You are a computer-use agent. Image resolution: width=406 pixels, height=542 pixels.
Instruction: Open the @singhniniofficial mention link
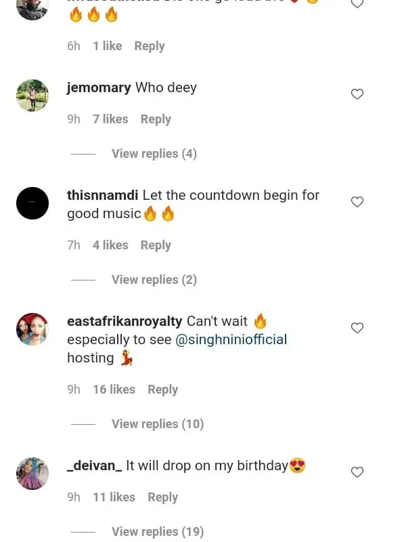pyautogui.click(x=231, y=339)
